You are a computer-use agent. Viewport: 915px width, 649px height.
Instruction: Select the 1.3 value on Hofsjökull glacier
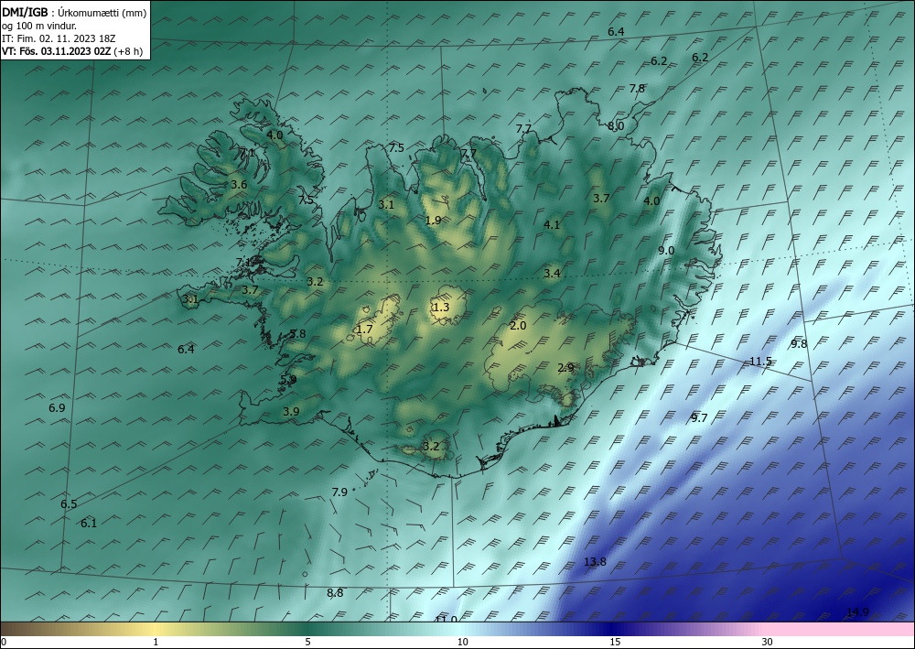click(441, 307)
